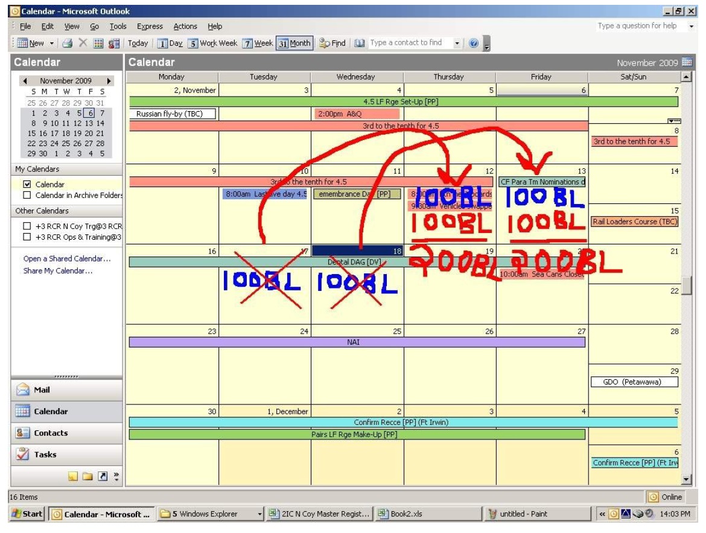Open the Actions menu
Screen dimensions: 706x533
[x=185, y=27]
